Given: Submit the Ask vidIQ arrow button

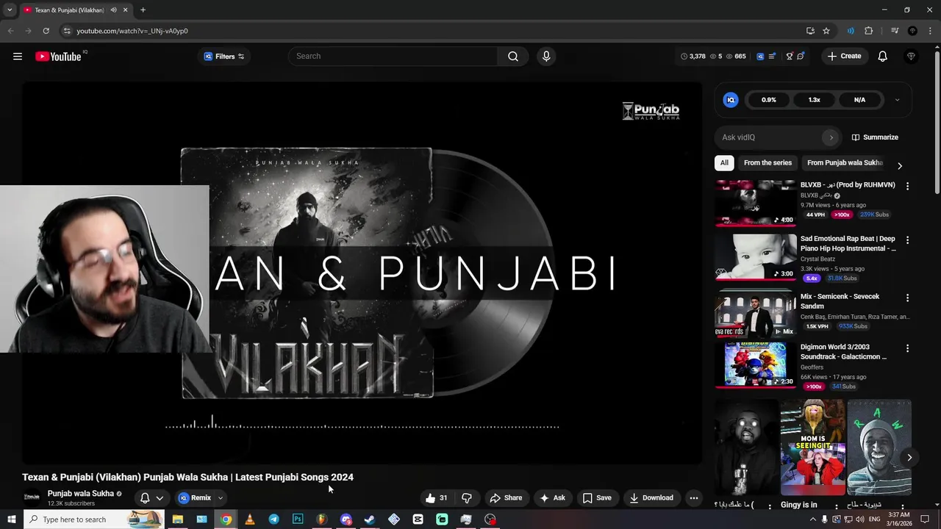Looking at the screenshot, I should pos(831,137).
